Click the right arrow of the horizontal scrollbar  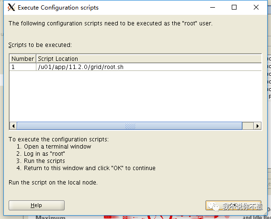pos(257,126)
